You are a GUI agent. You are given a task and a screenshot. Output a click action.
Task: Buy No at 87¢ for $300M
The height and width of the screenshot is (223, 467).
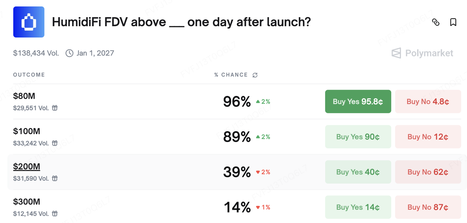click(428, 207)
